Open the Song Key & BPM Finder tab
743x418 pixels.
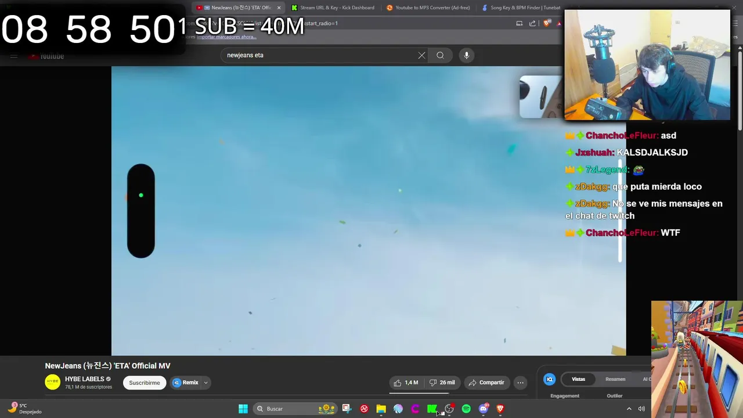tap(521, 8)
